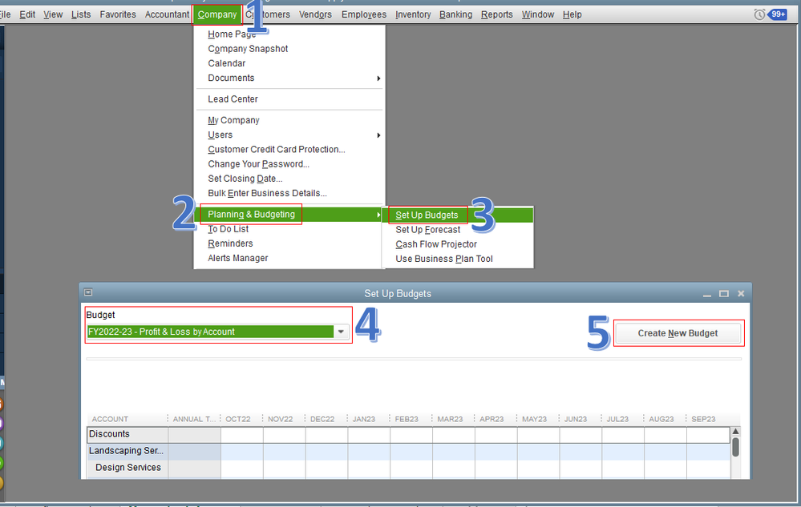Image resolution: width=801 pixels, height=507 pixels.
Task: Open the Favorites menu
Action: (118, 14)
